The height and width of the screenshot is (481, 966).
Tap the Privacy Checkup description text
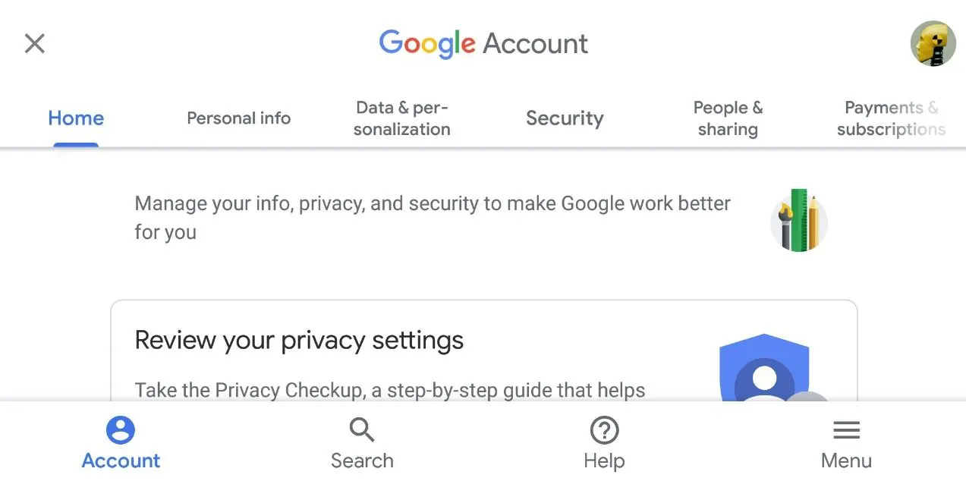pos(389,390)
